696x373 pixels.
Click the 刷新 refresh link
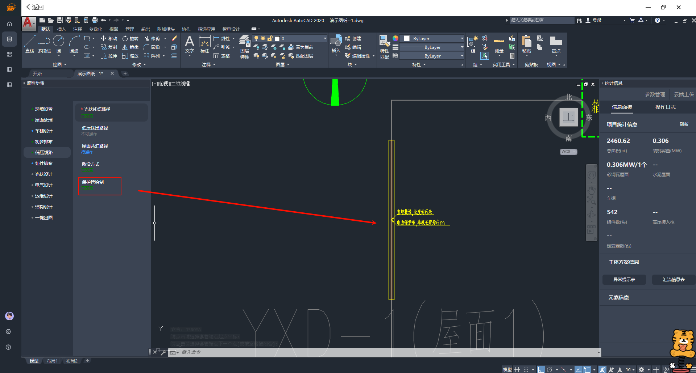click(x=684, y=124)
